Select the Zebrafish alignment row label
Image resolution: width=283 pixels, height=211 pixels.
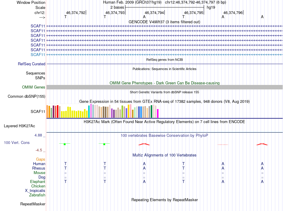(x=37, y=195)
